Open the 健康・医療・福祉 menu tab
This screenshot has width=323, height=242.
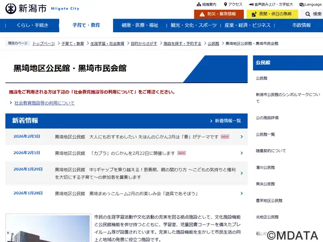coord(140,25)
